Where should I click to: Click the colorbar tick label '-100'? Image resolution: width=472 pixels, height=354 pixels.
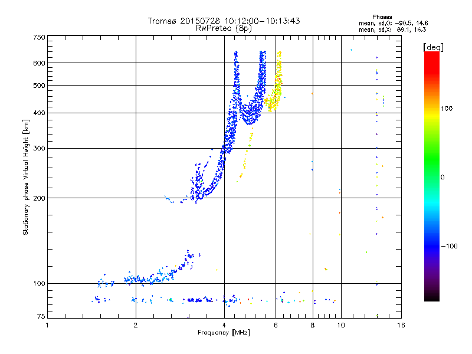point(449,246)
